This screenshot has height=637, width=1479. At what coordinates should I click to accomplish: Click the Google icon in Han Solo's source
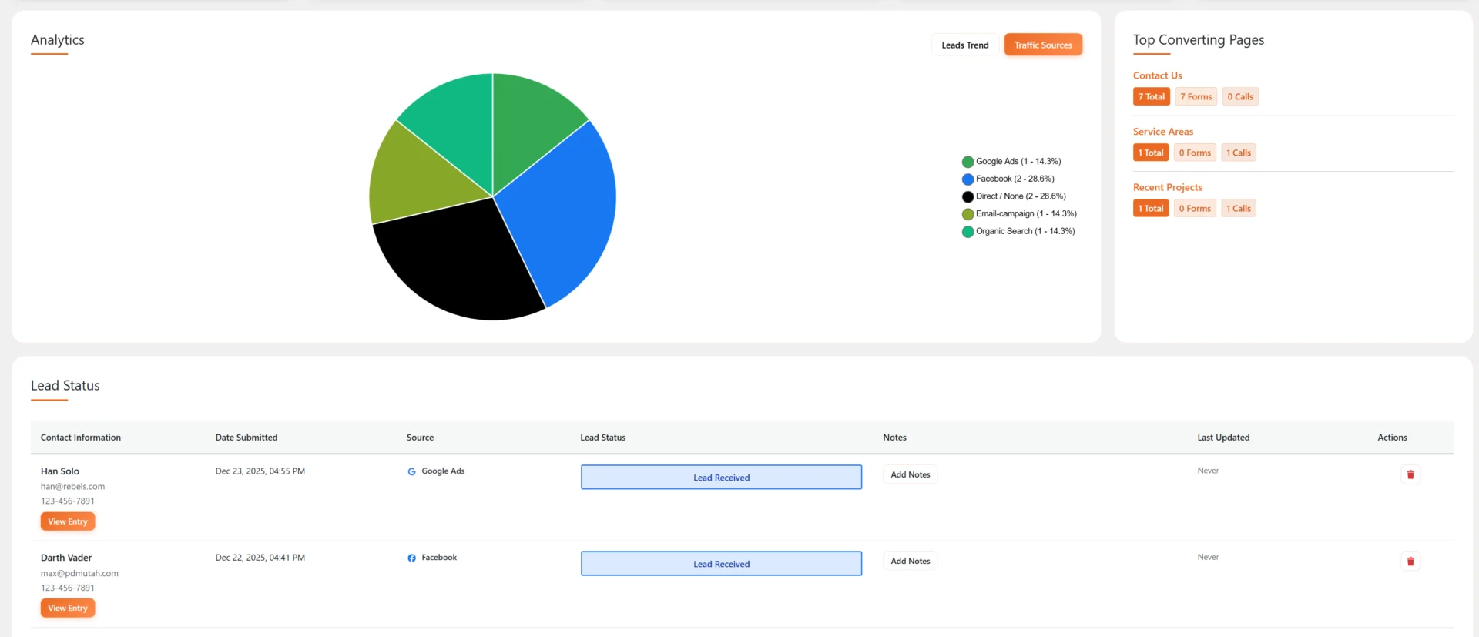point(411,471)
